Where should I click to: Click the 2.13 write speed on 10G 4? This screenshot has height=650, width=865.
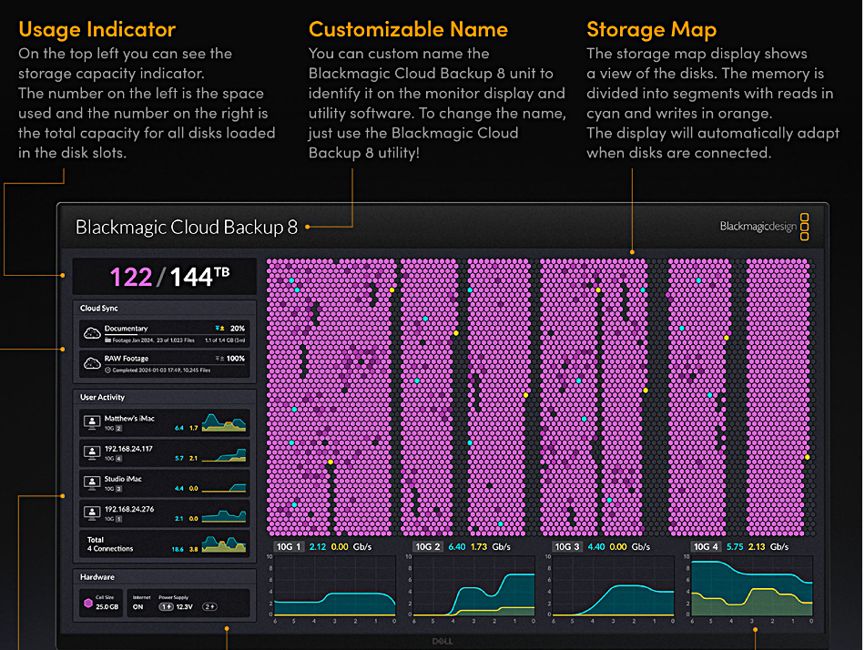click(757, 547)
